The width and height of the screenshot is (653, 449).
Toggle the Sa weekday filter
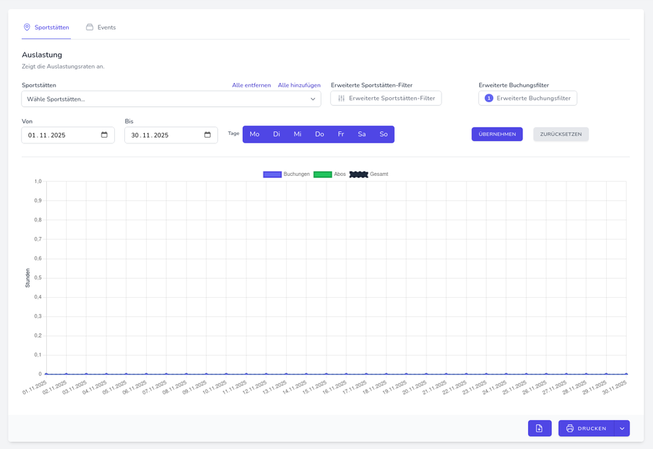(362, 134)
